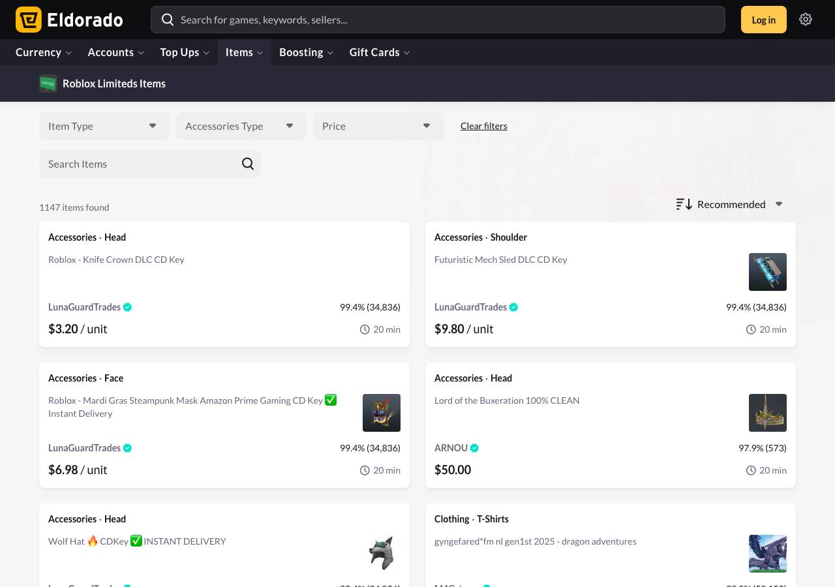This screenshot has width=835, height=587.
Task: Open Futuristic Mech Sled DLC CD Key listing
Action: click(x=501, y=260)
